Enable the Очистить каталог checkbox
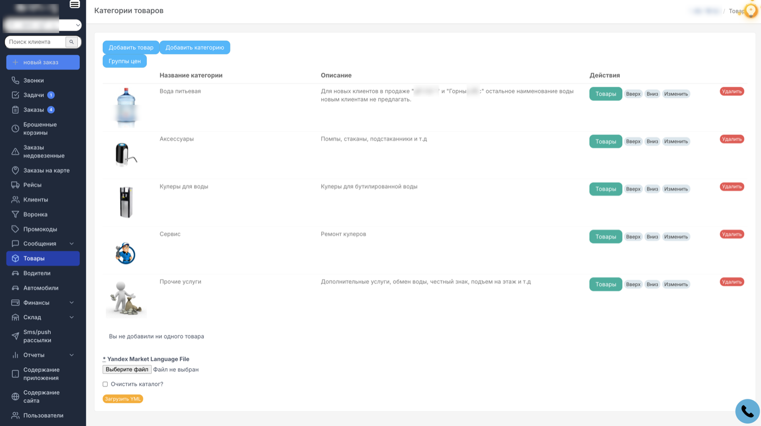The image size is (761, 426). pos(105,384)
